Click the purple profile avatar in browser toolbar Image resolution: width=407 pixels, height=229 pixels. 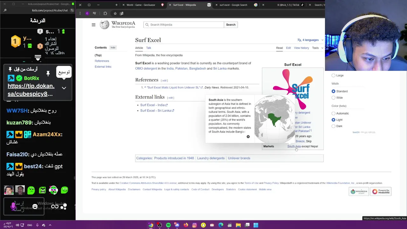click(x=87, y=13)
